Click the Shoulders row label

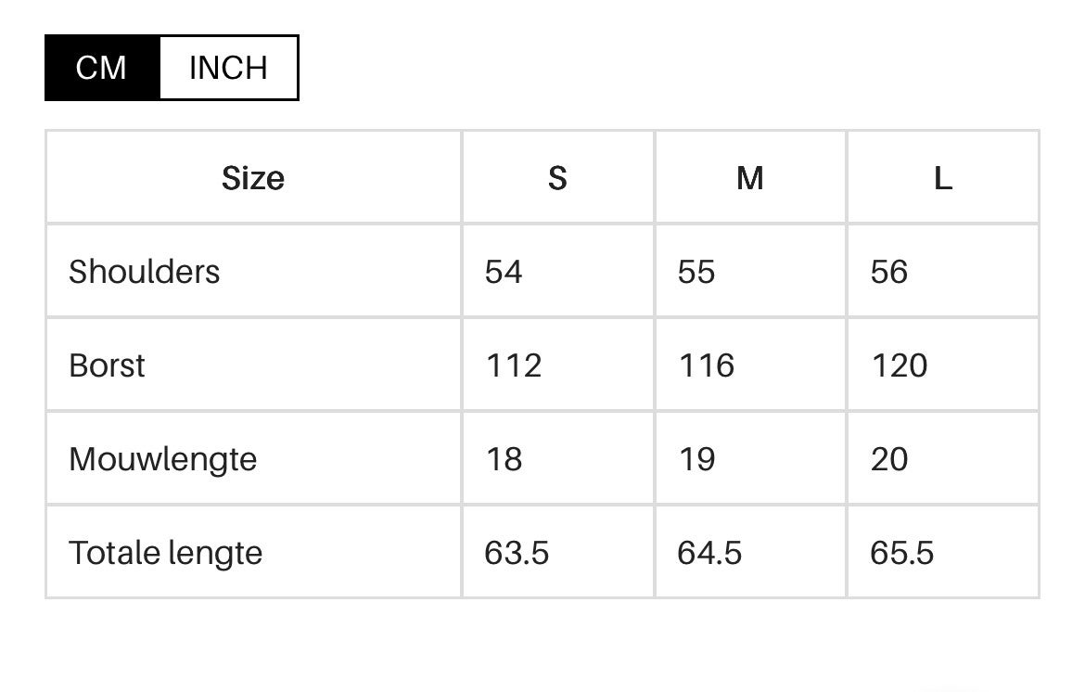[145, 272]
